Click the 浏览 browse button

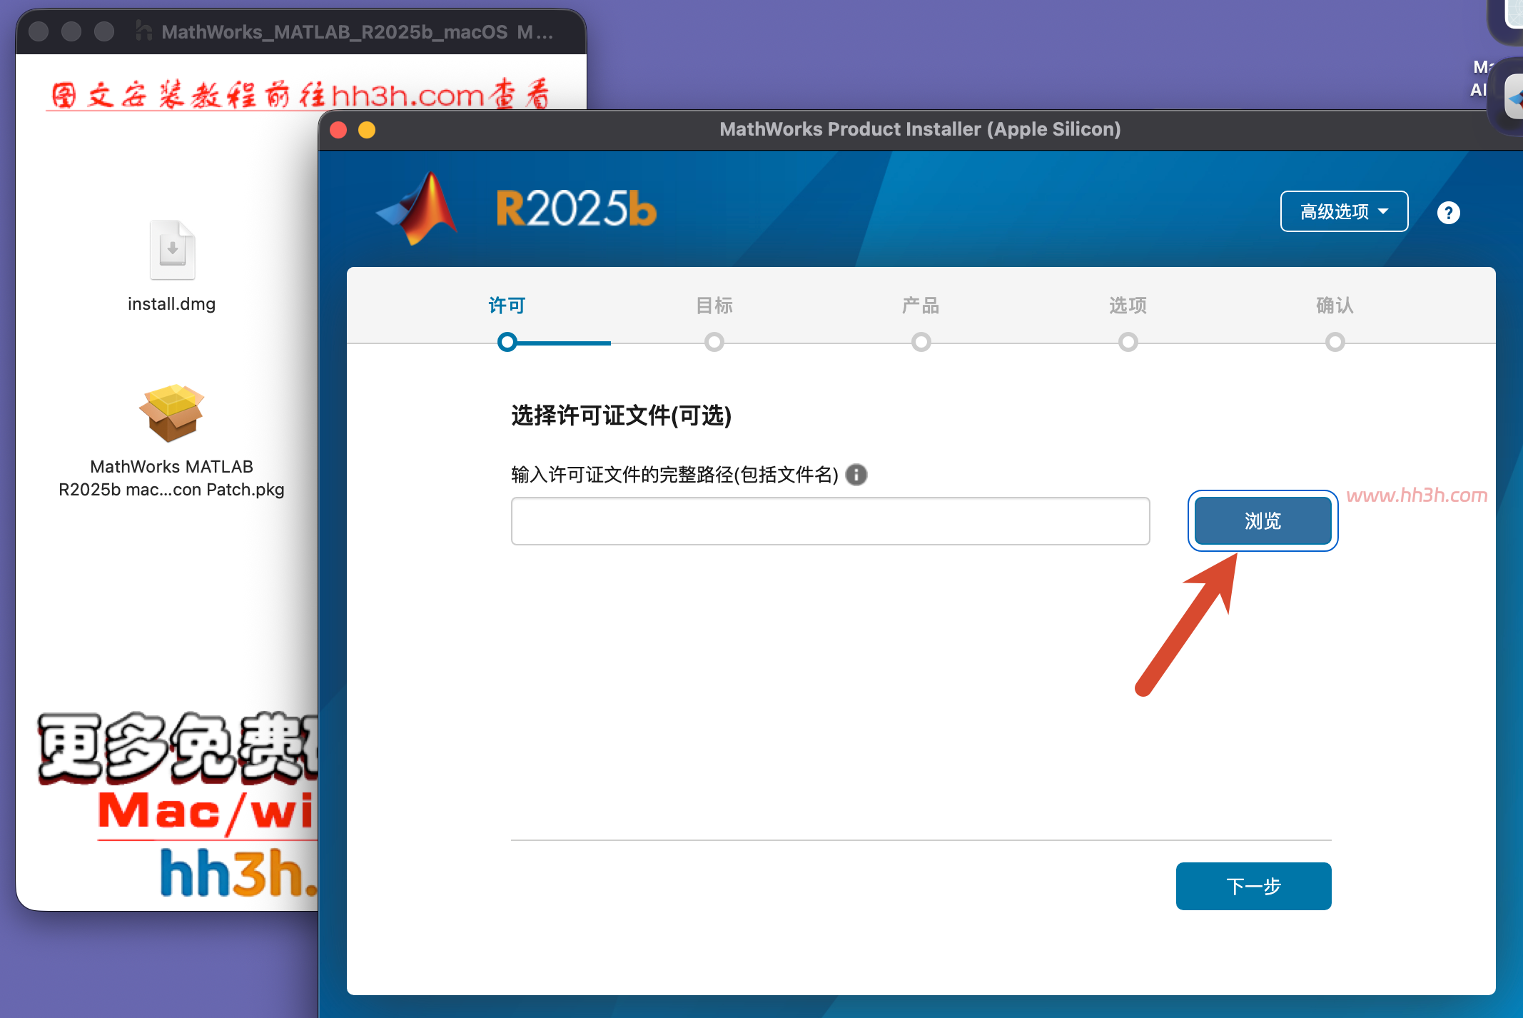(x=1263, y=521)
